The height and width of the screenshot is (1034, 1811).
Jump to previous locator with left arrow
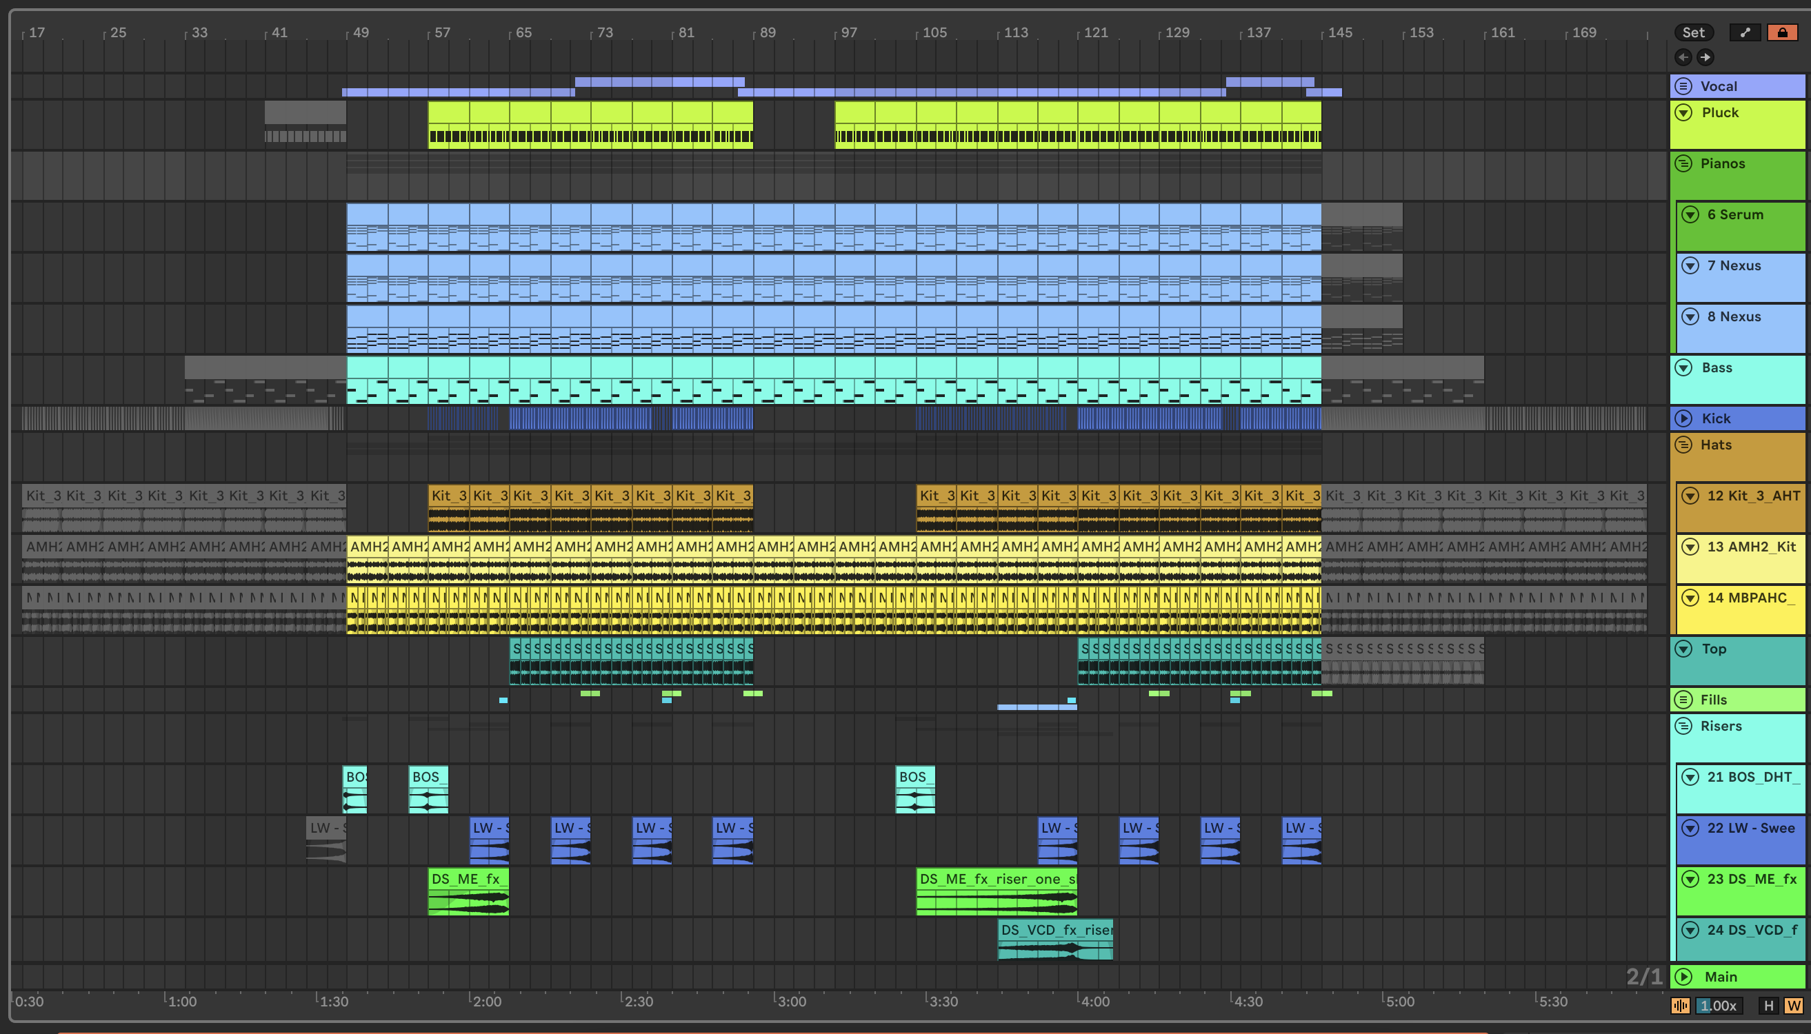[1683, 57]
